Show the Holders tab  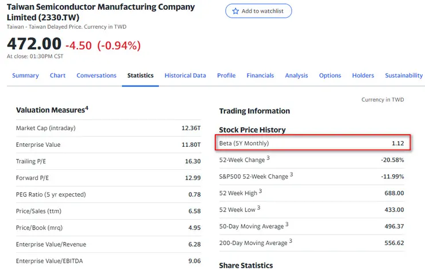[x=363, y=76]
